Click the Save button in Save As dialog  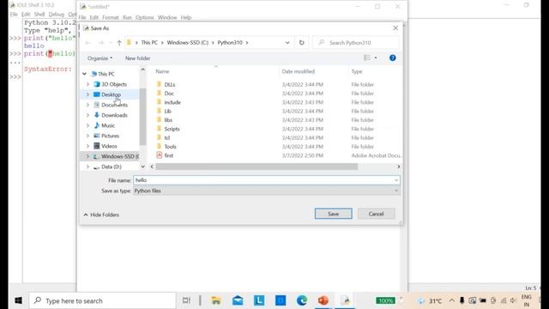[333, 214]
